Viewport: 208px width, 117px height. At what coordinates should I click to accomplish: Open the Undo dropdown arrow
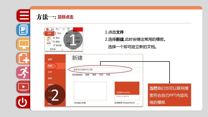click(x=59, y=29)
